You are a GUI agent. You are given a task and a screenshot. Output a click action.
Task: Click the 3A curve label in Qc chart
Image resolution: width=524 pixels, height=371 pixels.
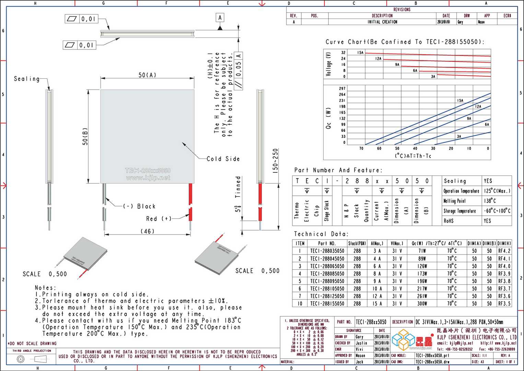459,136
